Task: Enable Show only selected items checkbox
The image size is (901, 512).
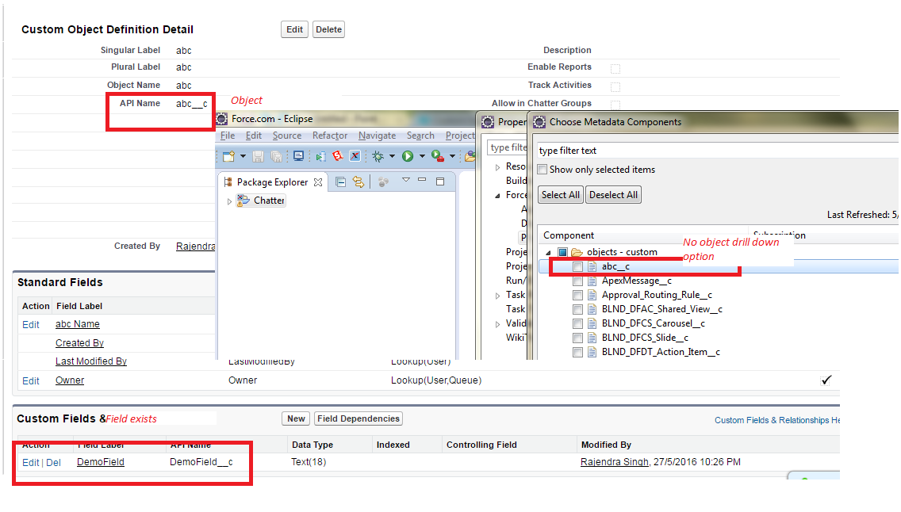Action: (x=543, y=170)
